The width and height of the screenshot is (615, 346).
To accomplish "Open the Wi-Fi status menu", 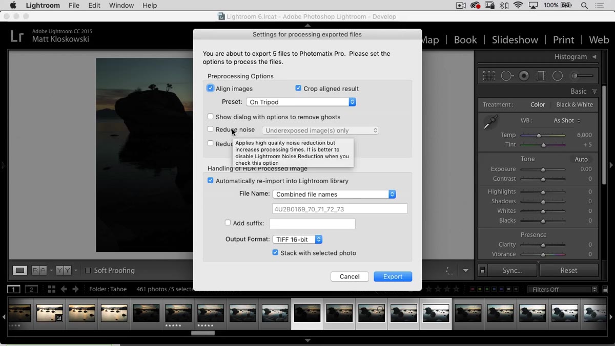I will coord(518,6).
